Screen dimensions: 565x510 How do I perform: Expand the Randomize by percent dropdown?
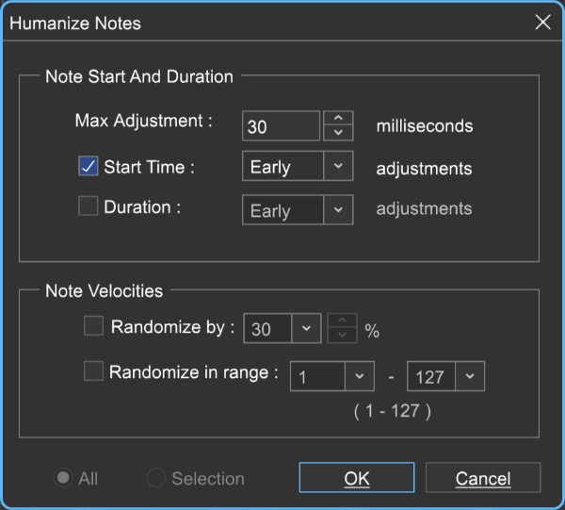306,328
